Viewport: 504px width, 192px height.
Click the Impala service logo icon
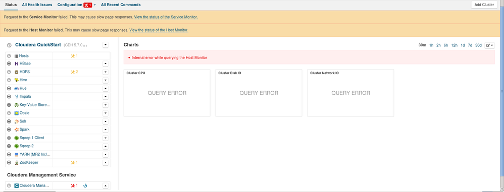point(16,96)
